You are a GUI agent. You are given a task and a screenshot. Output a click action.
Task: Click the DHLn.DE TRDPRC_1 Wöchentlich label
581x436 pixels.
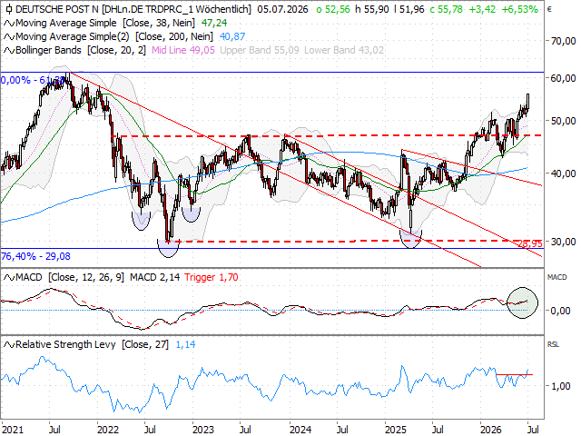[x=177, y=9]
